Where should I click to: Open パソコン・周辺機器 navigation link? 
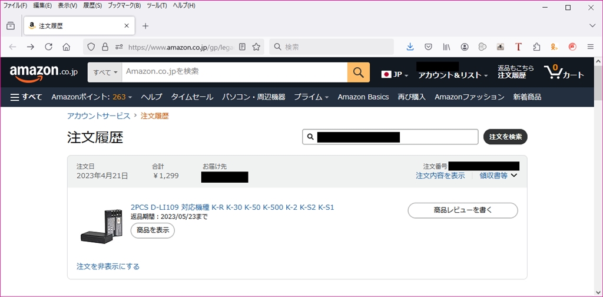[x=253, y=97]
